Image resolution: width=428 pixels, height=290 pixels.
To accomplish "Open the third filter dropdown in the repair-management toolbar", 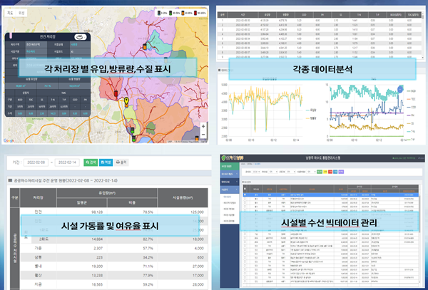I will pos(291,172).
